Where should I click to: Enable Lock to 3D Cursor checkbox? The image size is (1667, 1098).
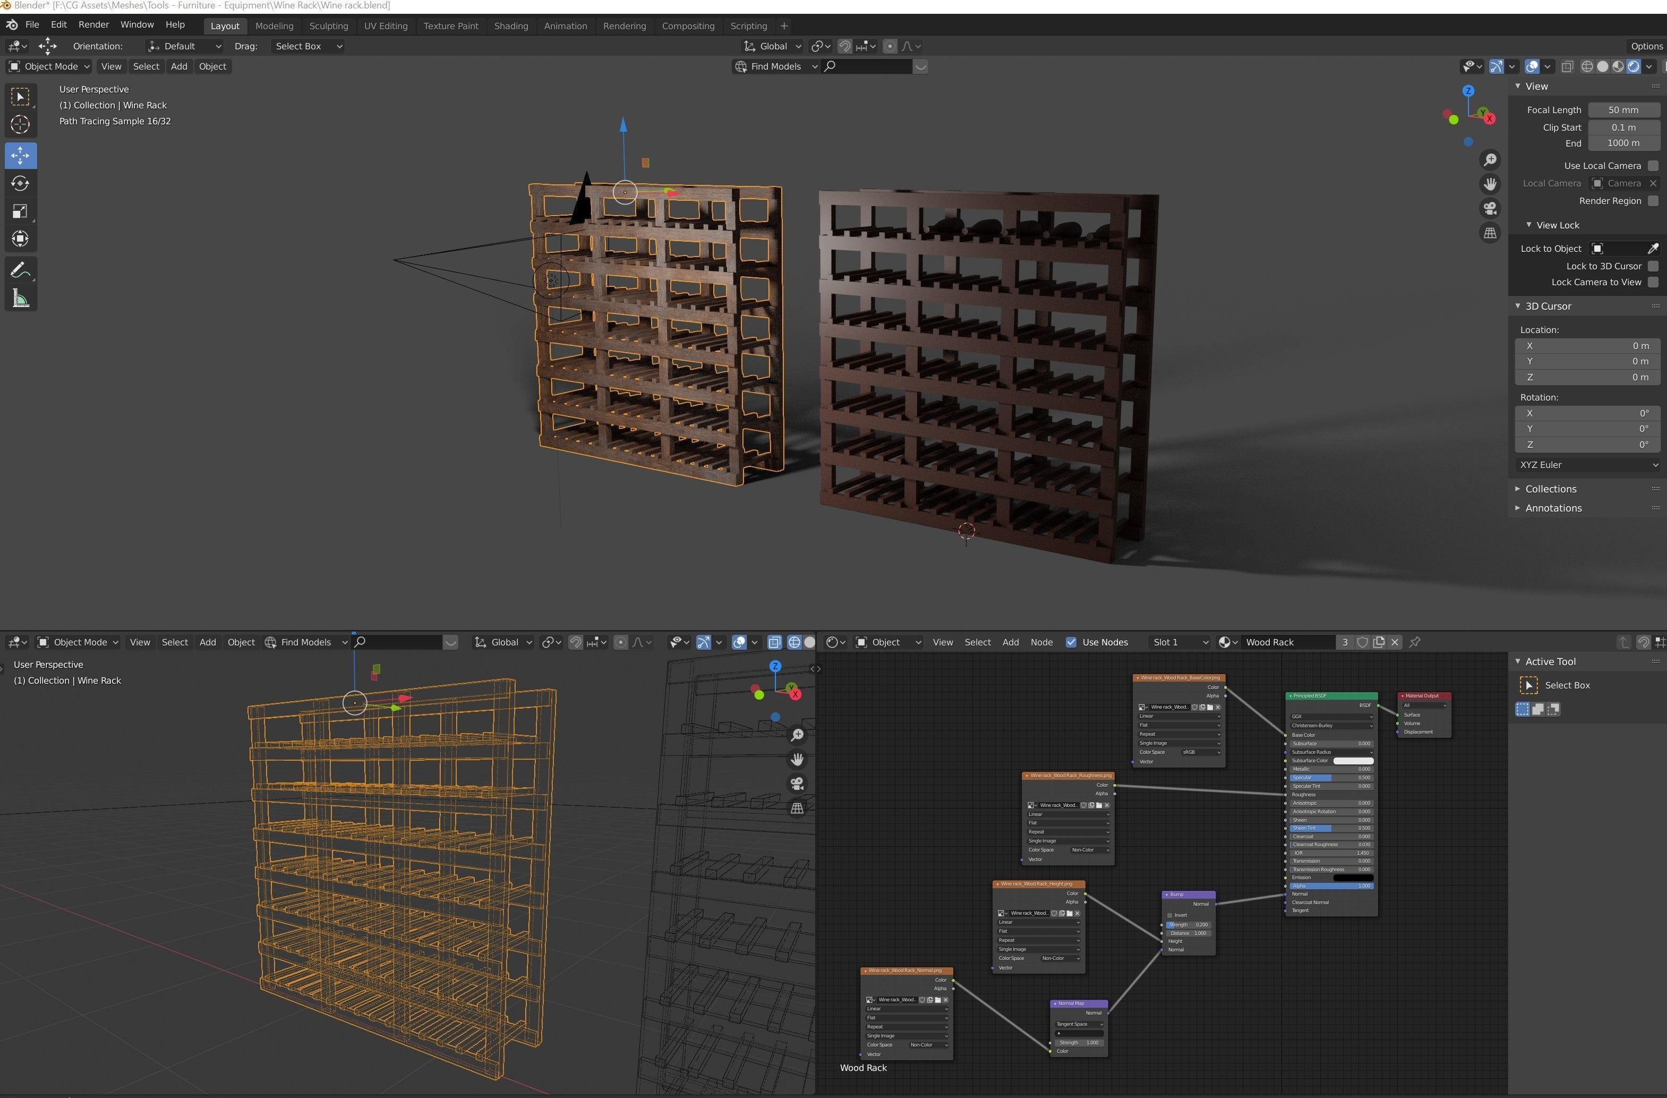[x=1653, y=266]
